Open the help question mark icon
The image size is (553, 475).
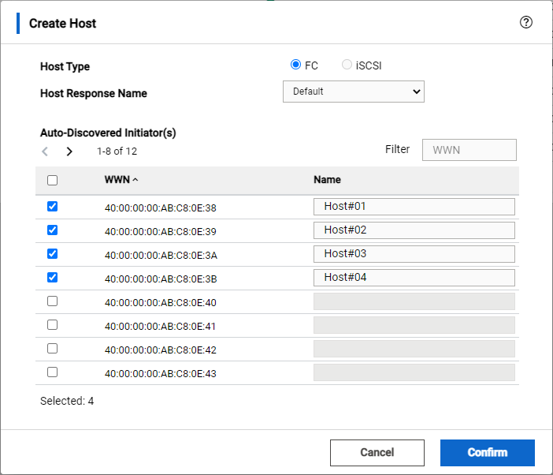point(526,22)
